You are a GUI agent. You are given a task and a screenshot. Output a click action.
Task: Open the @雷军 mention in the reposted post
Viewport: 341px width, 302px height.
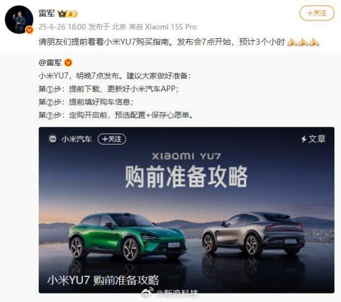(x=50, y=63)
